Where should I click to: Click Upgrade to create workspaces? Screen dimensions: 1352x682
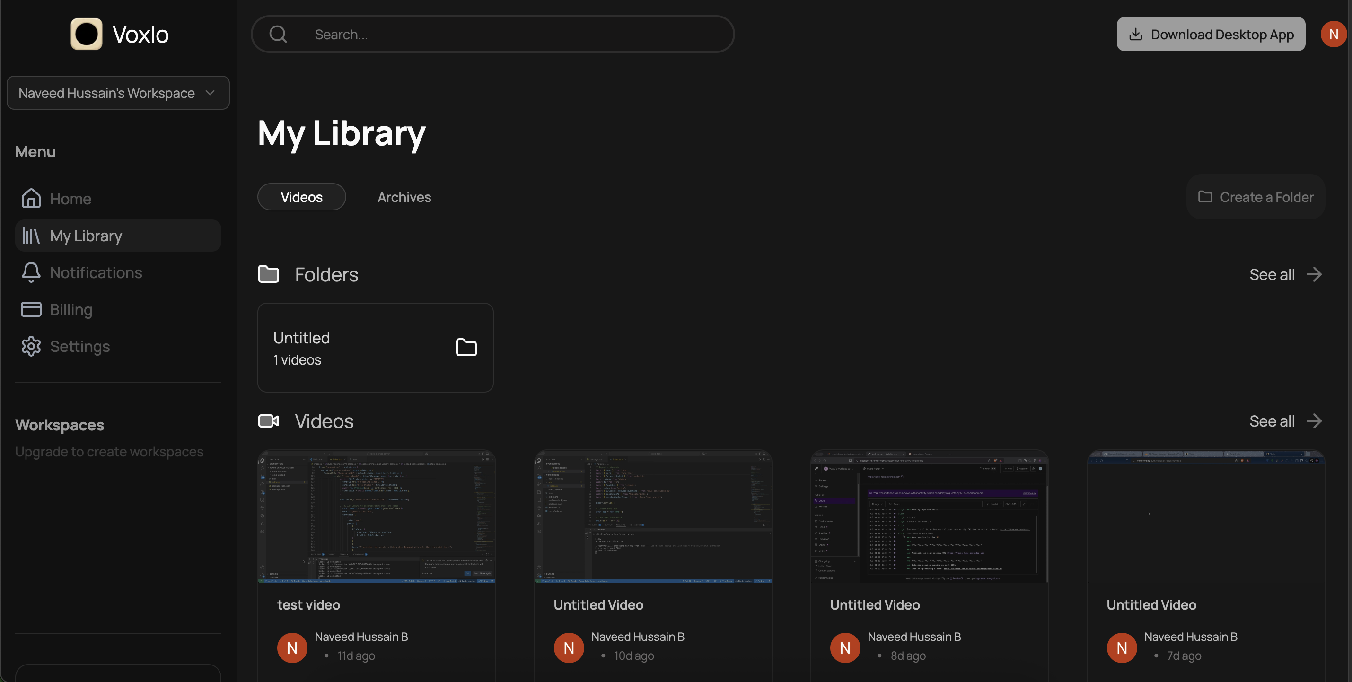tap(109, 452)
